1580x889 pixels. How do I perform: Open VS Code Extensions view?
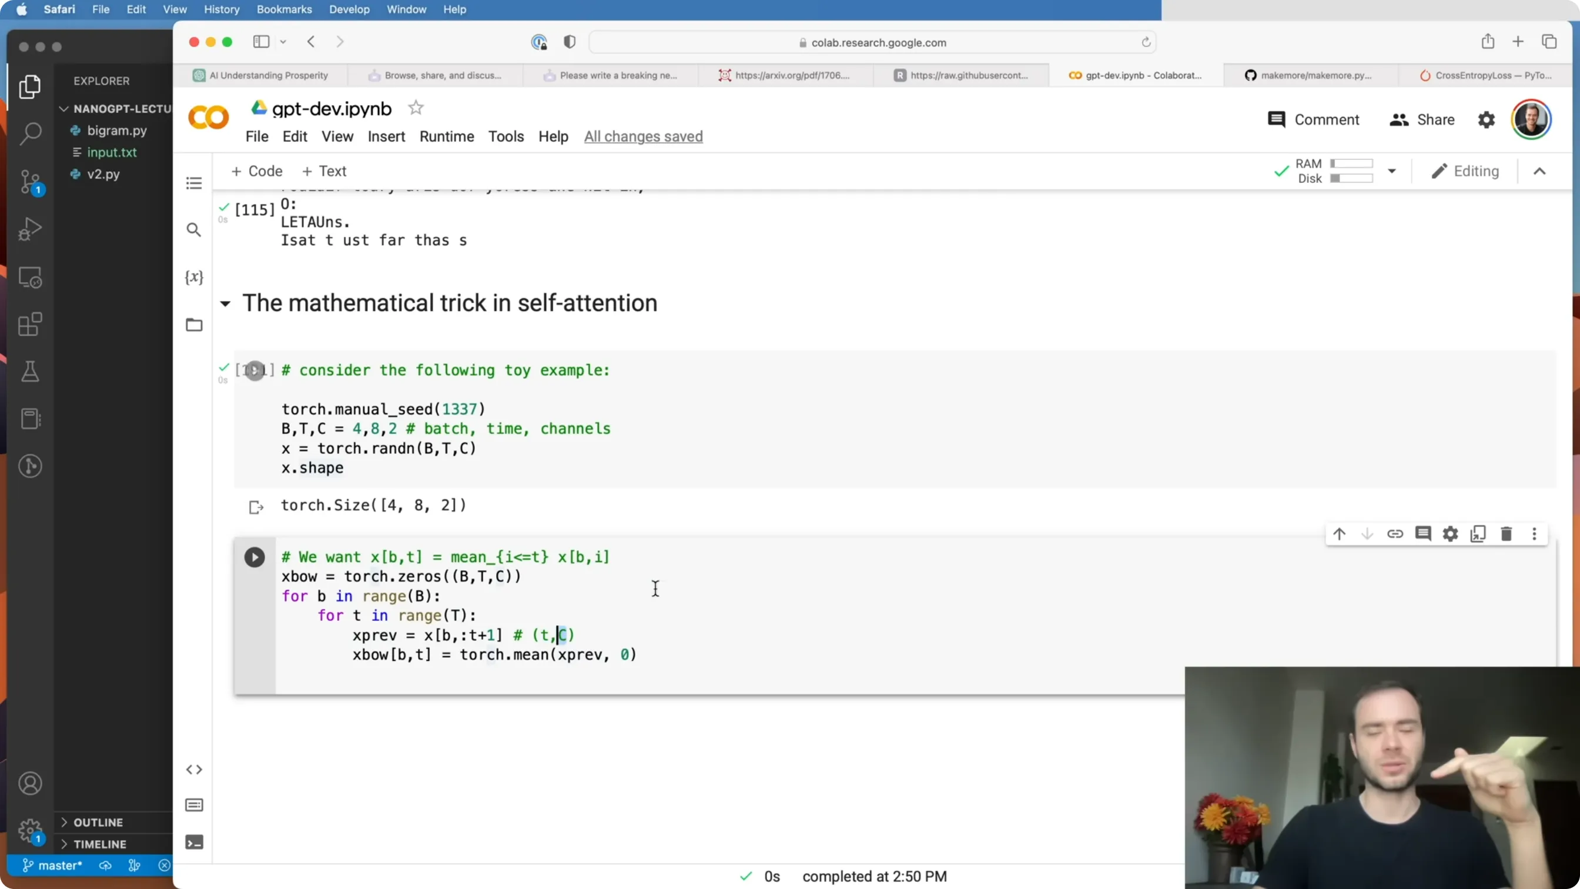pos(30,324)
